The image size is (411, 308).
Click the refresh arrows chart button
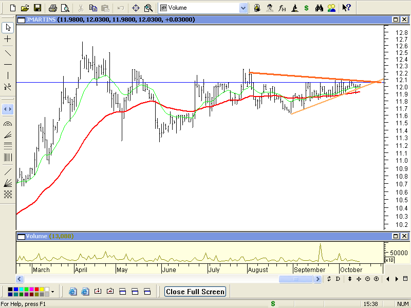click(329, 279)
